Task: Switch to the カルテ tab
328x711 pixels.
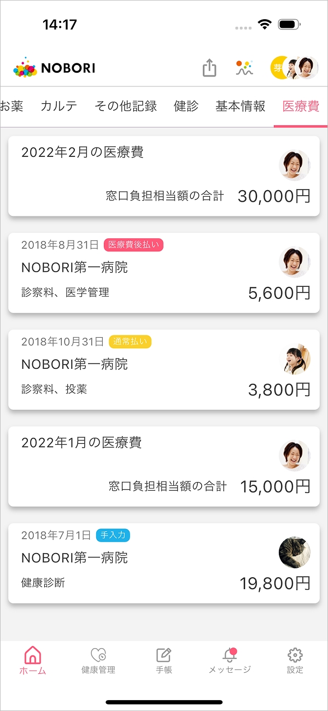Action: pyautogui.click(x=59, y=106)
